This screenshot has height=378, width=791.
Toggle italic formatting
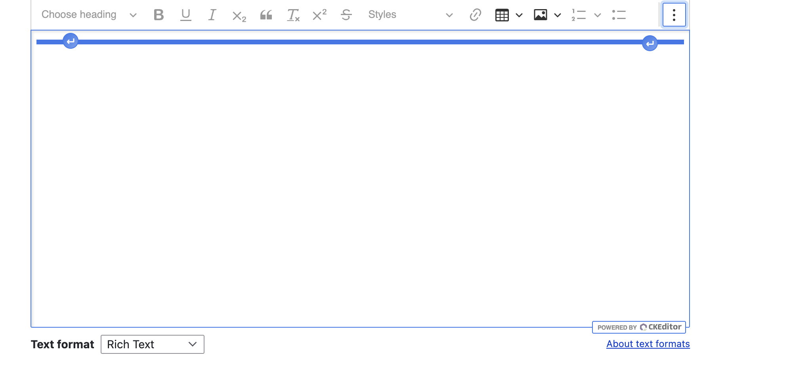(212, 15)
